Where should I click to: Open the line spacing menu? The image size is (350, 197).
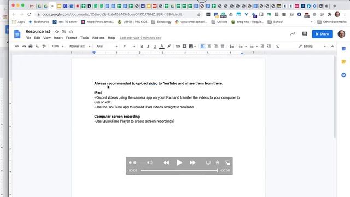tap(231, 46)
